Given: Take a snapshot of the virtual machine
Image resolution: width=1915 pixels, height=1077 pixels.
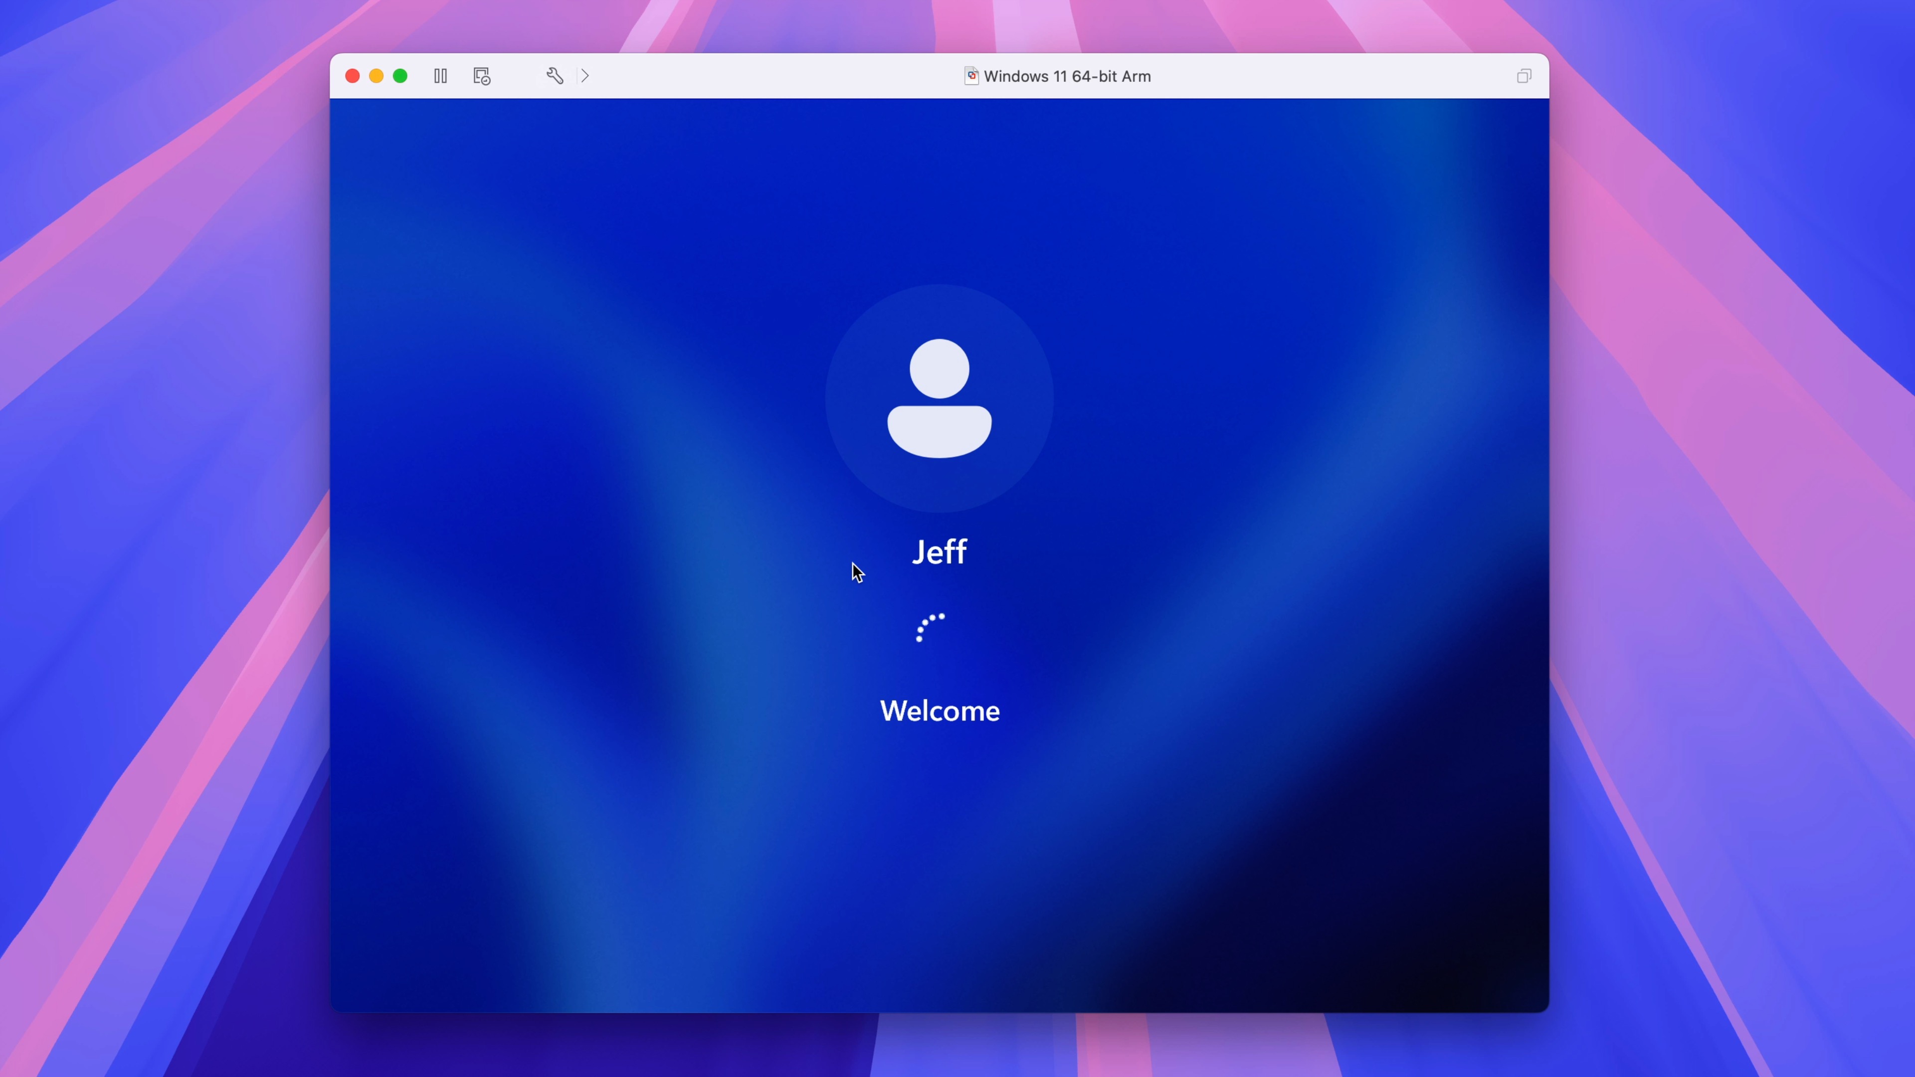Looking at the screenshot, I should (x=481, y=76).
